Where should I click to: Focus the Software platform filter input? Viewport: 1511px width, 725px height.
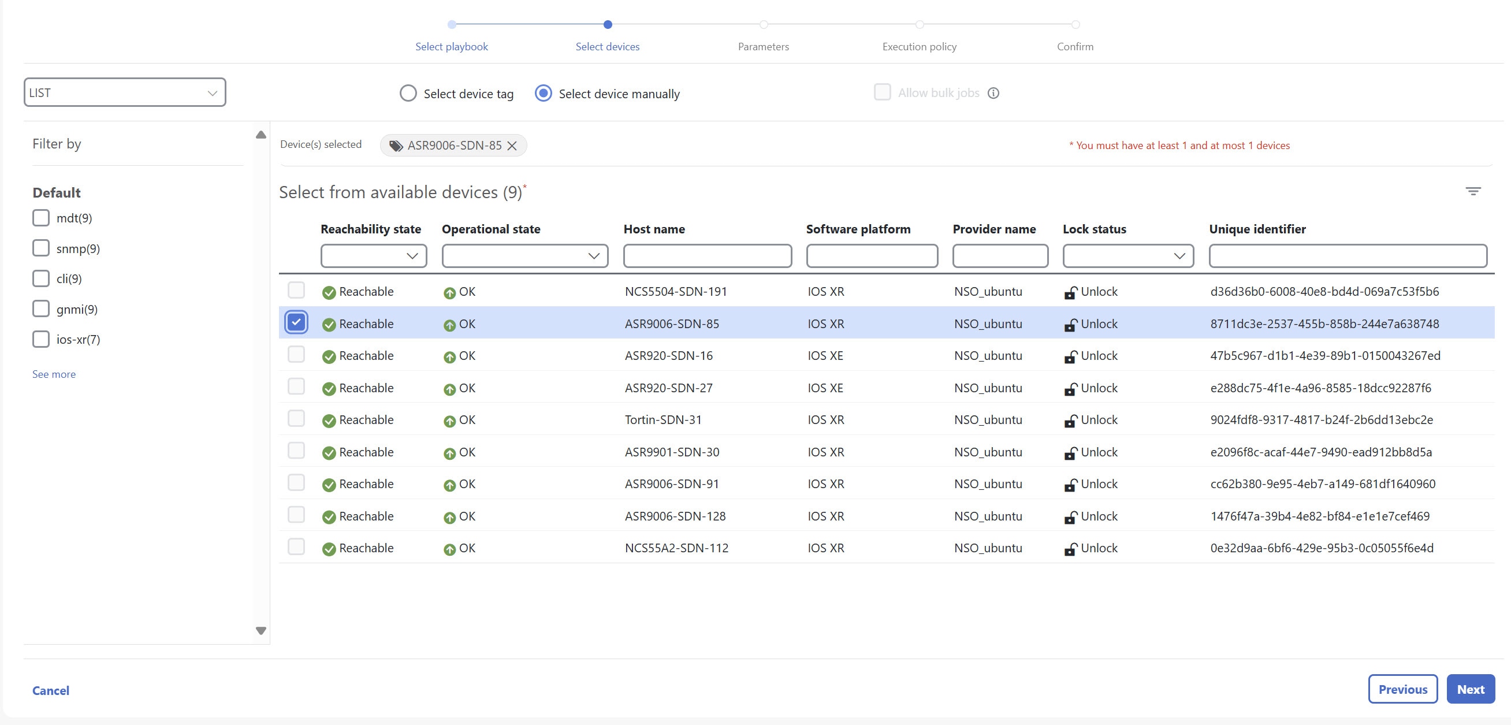coord(872,256)
